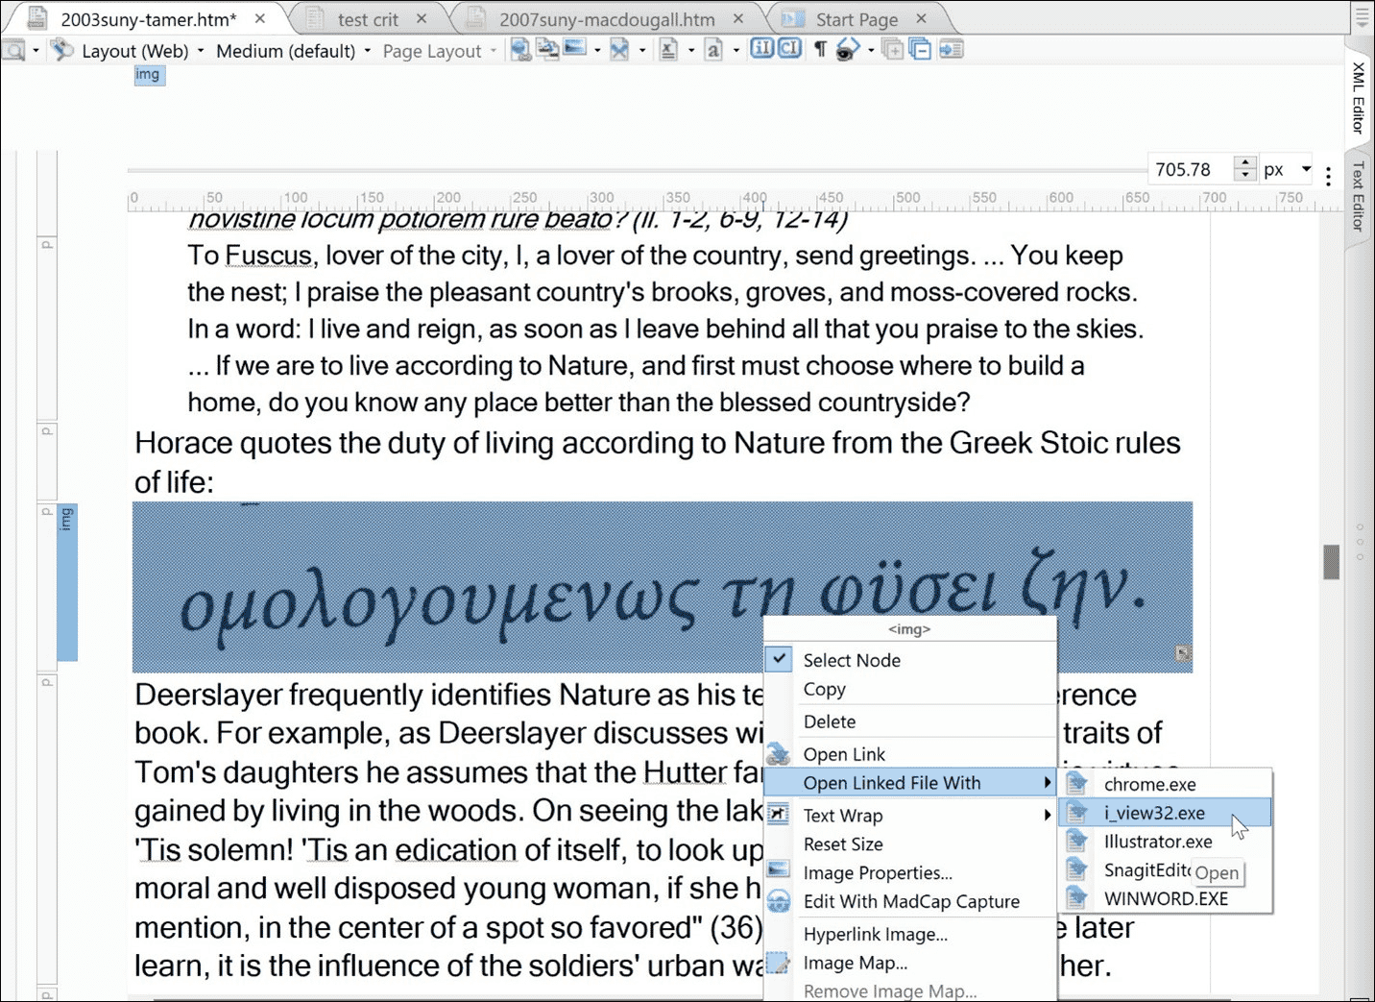
Task: Toggle paragraph marks with the ¶ icon
Action: coord(819,49)
